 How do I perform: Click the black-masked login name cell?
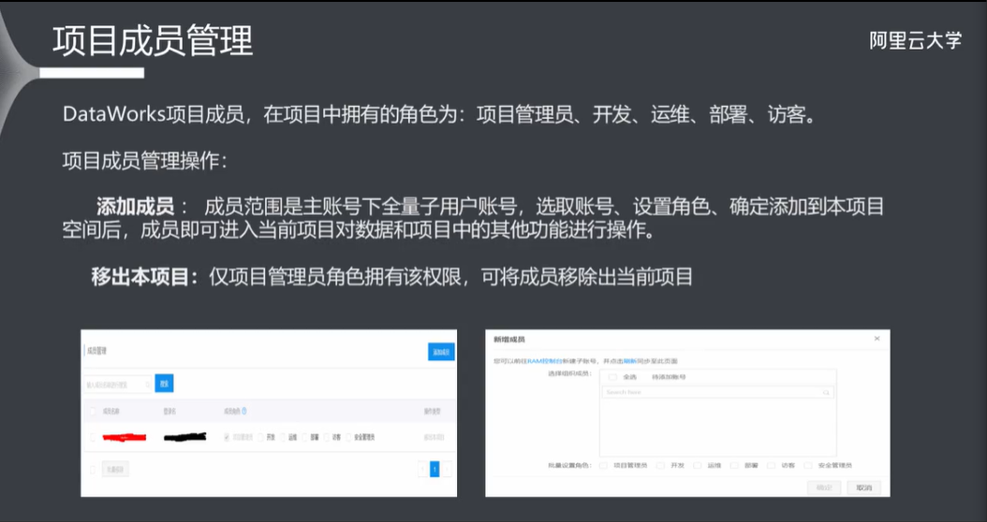[x=185, y=437]
